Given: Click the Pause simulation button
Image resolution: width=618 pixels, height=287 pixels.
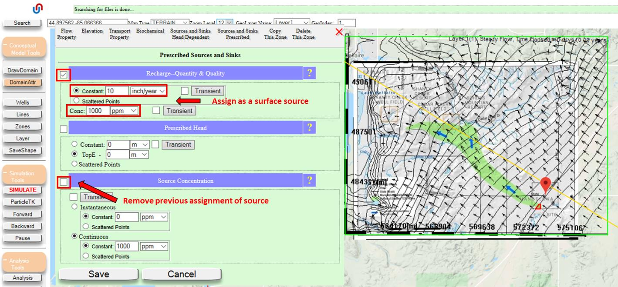Looking at the screenshot, I should point(23,238).
